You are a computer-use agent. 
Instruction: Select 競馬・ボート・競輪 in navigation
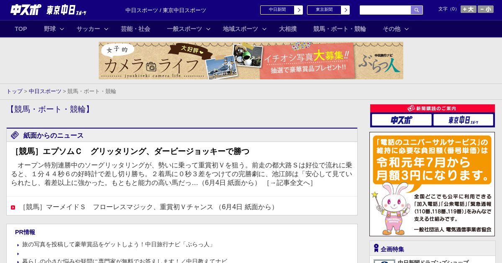[x=340, y=29]
